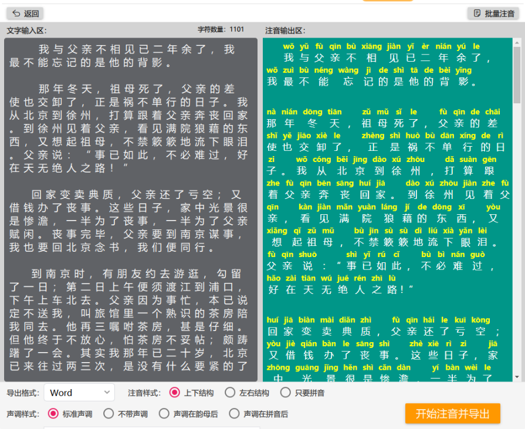525x429 pixels.
Task: Click input line 回家变卖典质
Action: click(x=137, y=195)
